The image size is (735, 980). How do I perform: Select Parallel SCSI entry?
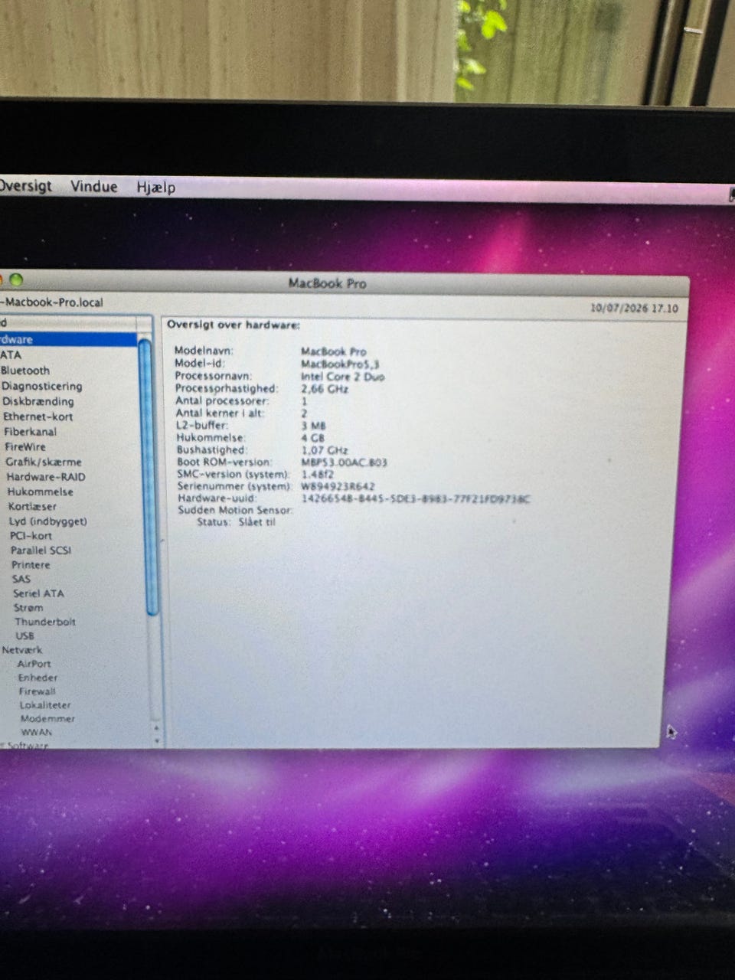click(x=41, y=550)
